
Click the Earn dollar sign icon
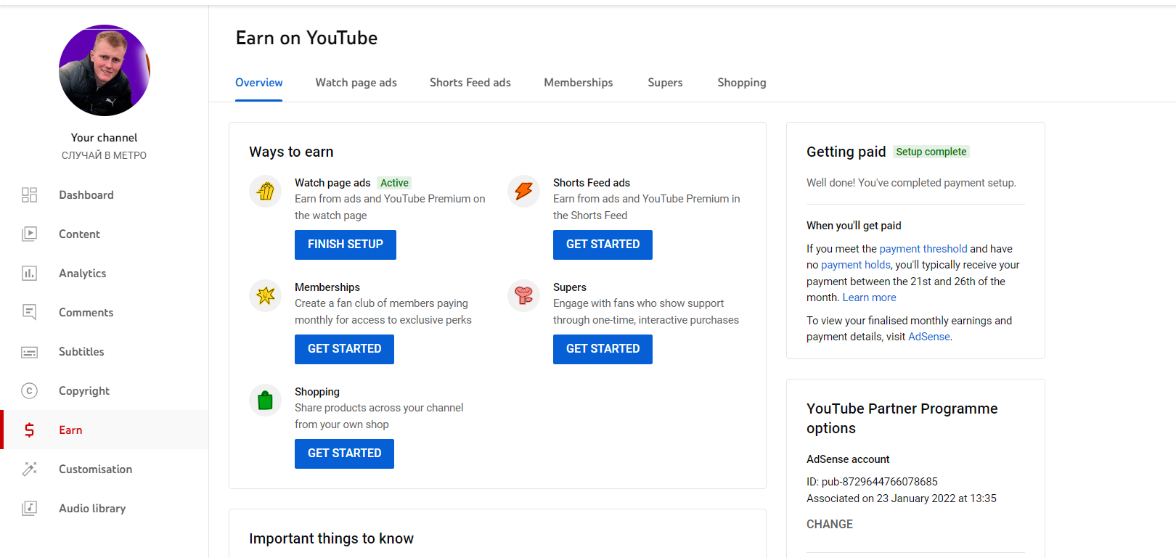tap(29, 430)
